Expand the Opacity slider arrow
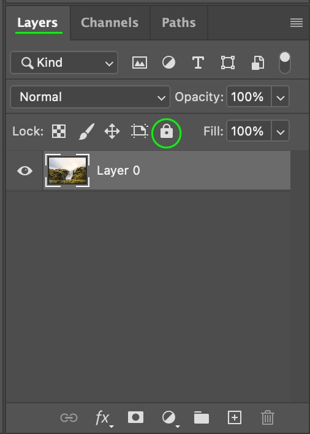This screenshot has height=434, width=310. [x=281, y=97]
